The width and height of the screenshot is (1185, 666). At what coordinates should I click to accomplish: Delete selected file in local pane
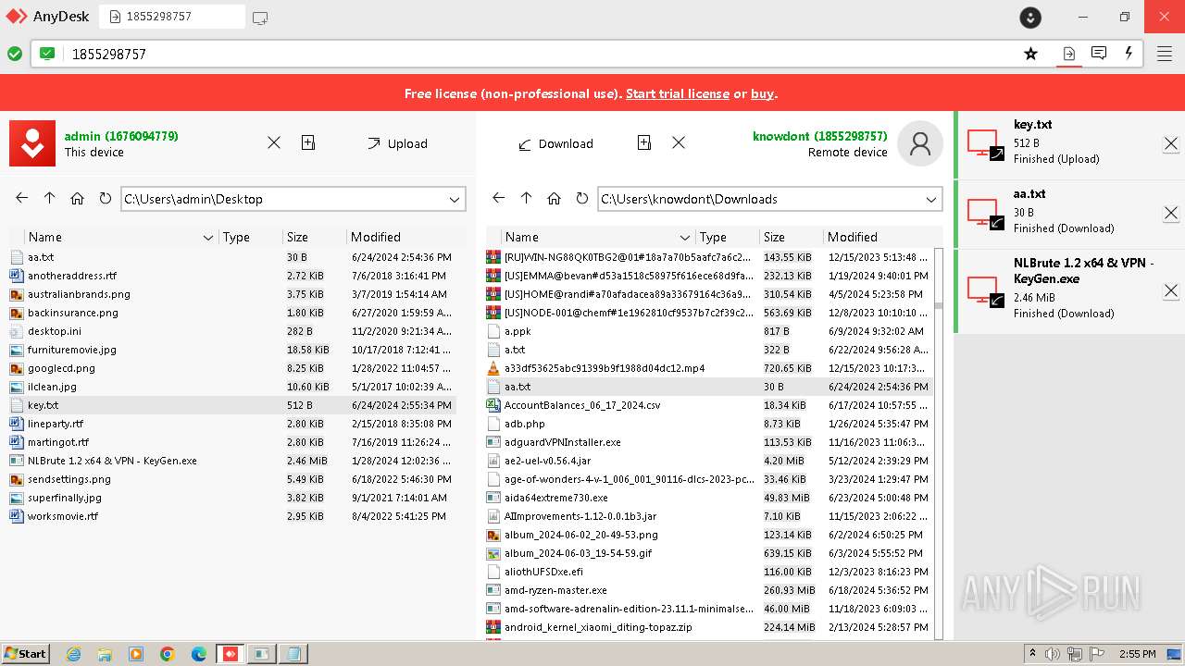pyautogui.click(x=274, y=142)
